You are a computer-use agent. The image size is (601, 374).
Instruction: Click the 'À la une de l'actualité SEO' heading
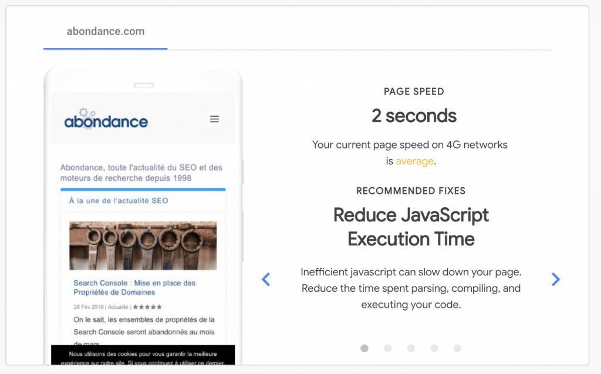pyautogui.click(x=119, y=201)
